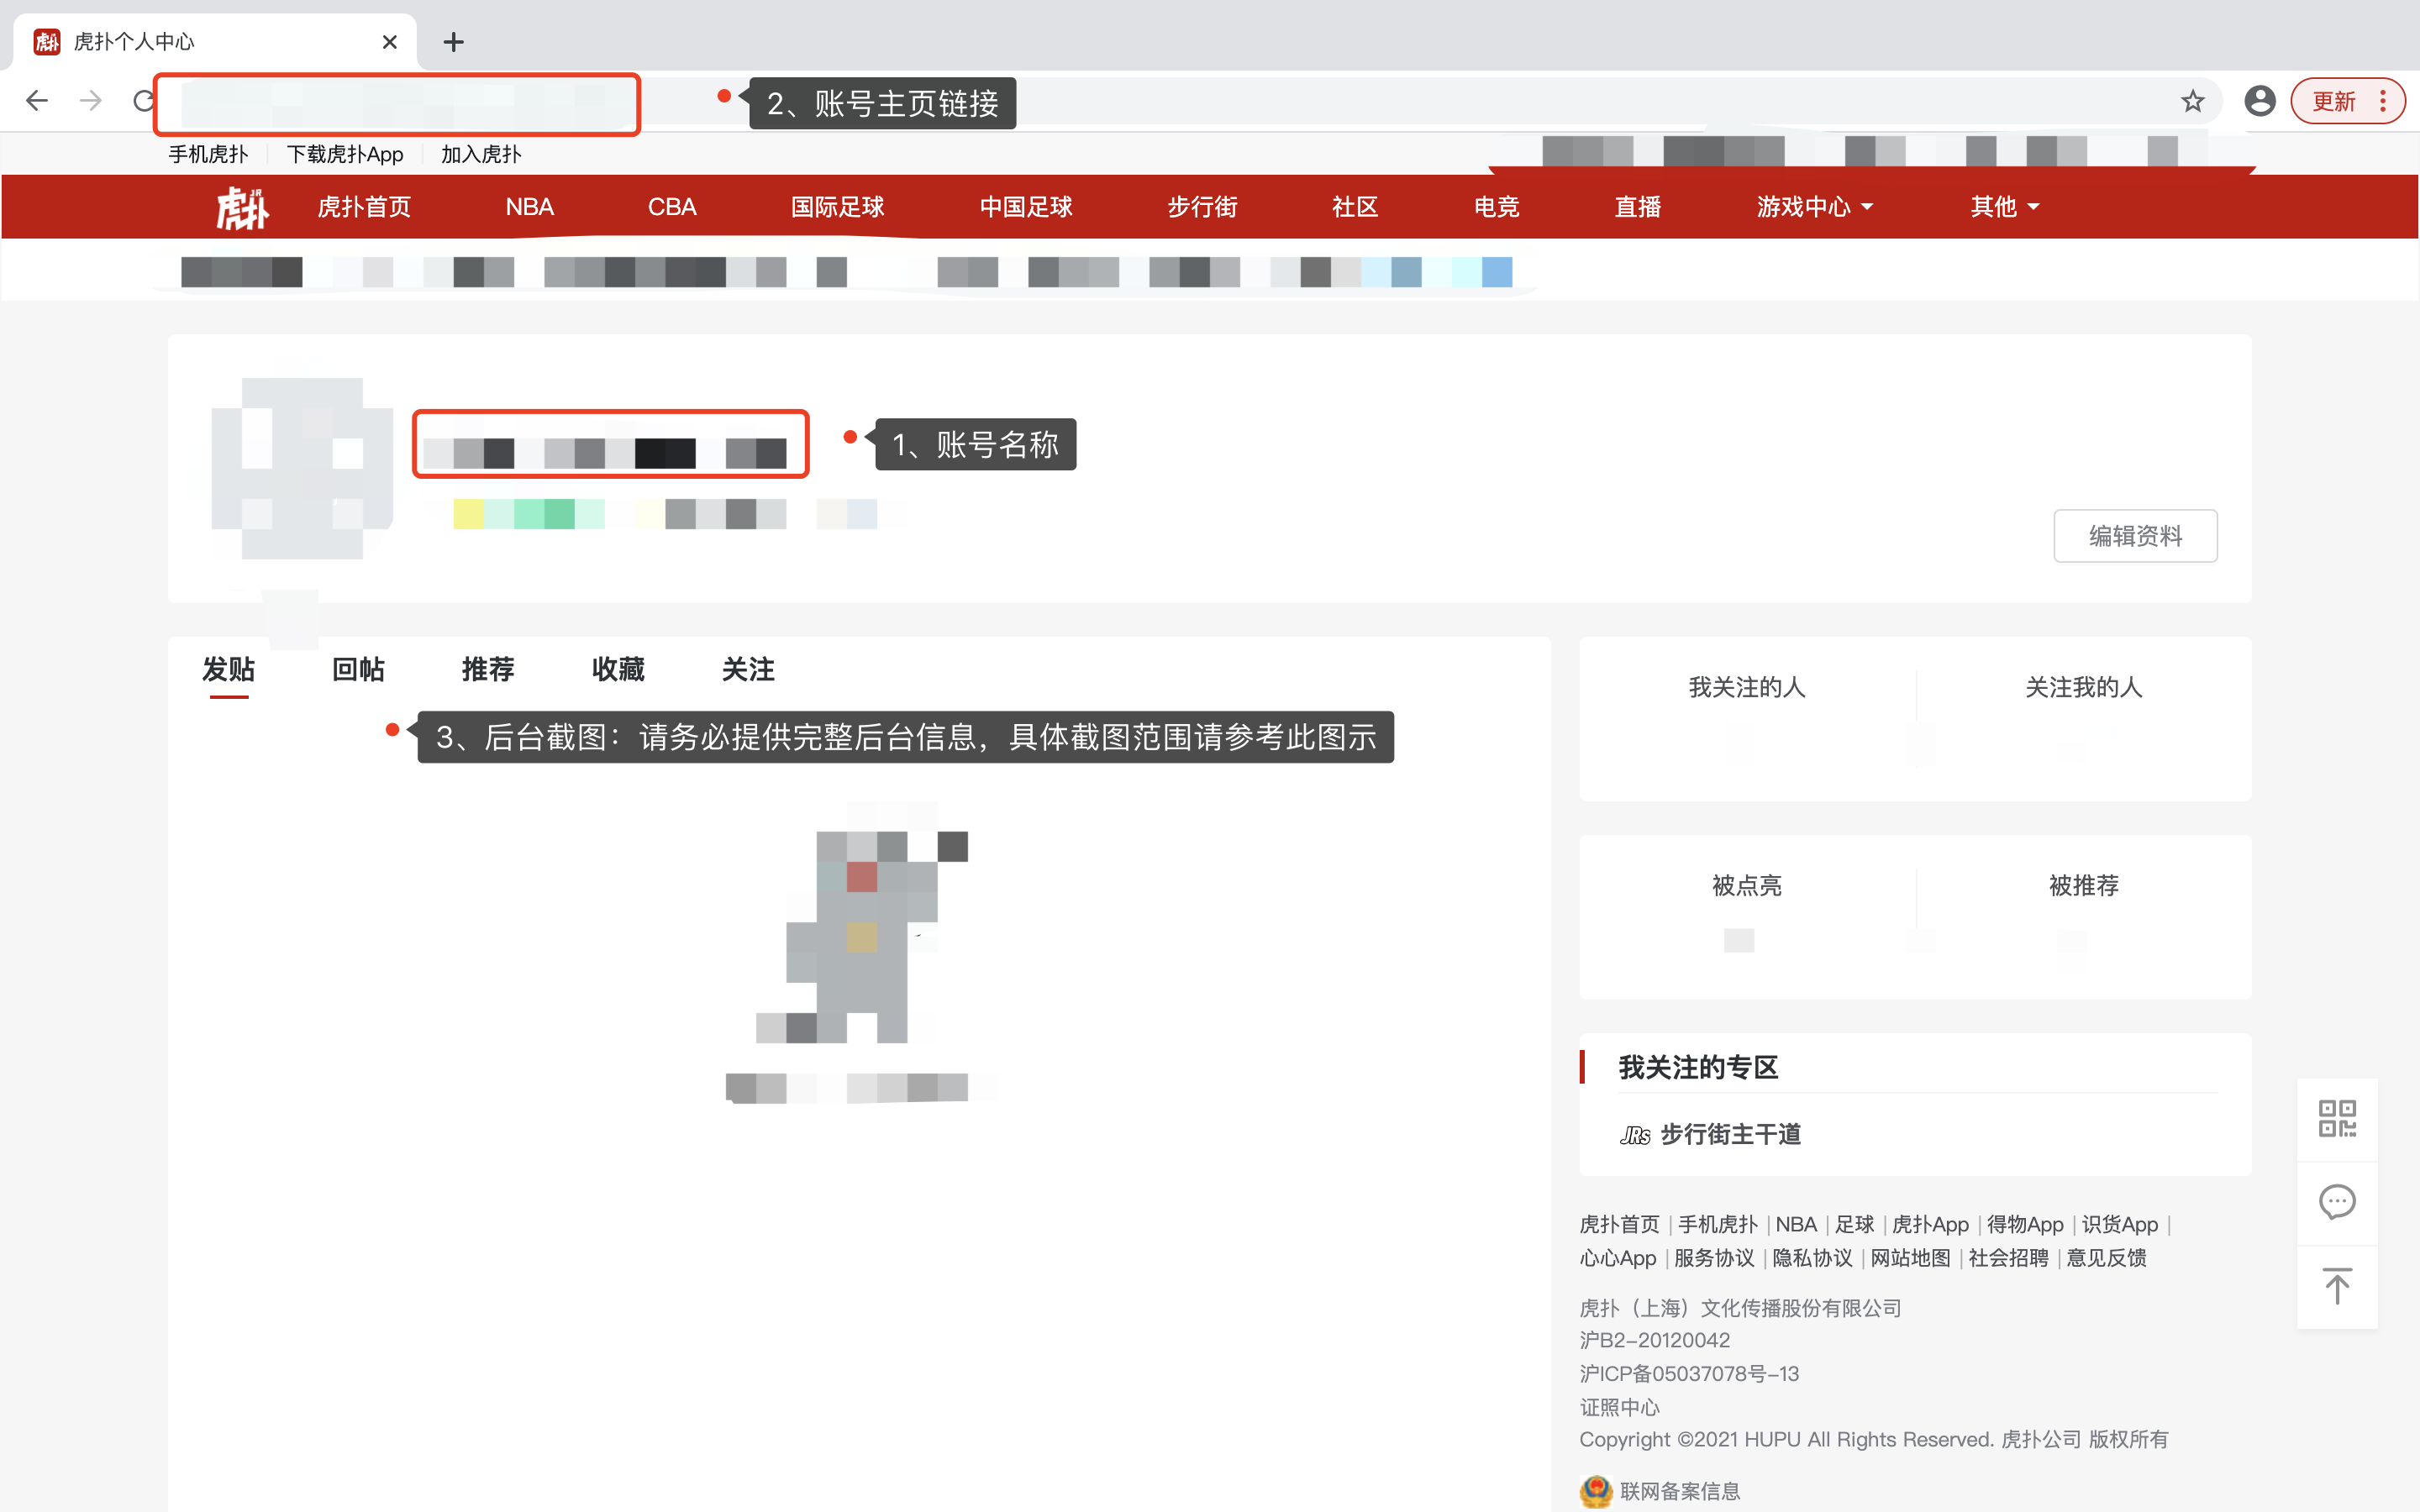Expand the 游戏中心 dropdown

(x=1814, y=207)
